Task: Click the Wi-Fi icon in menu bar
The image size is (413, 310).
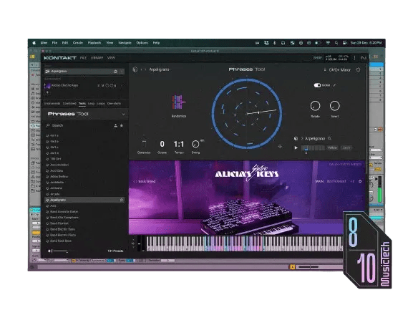Action: pos(328,43)
